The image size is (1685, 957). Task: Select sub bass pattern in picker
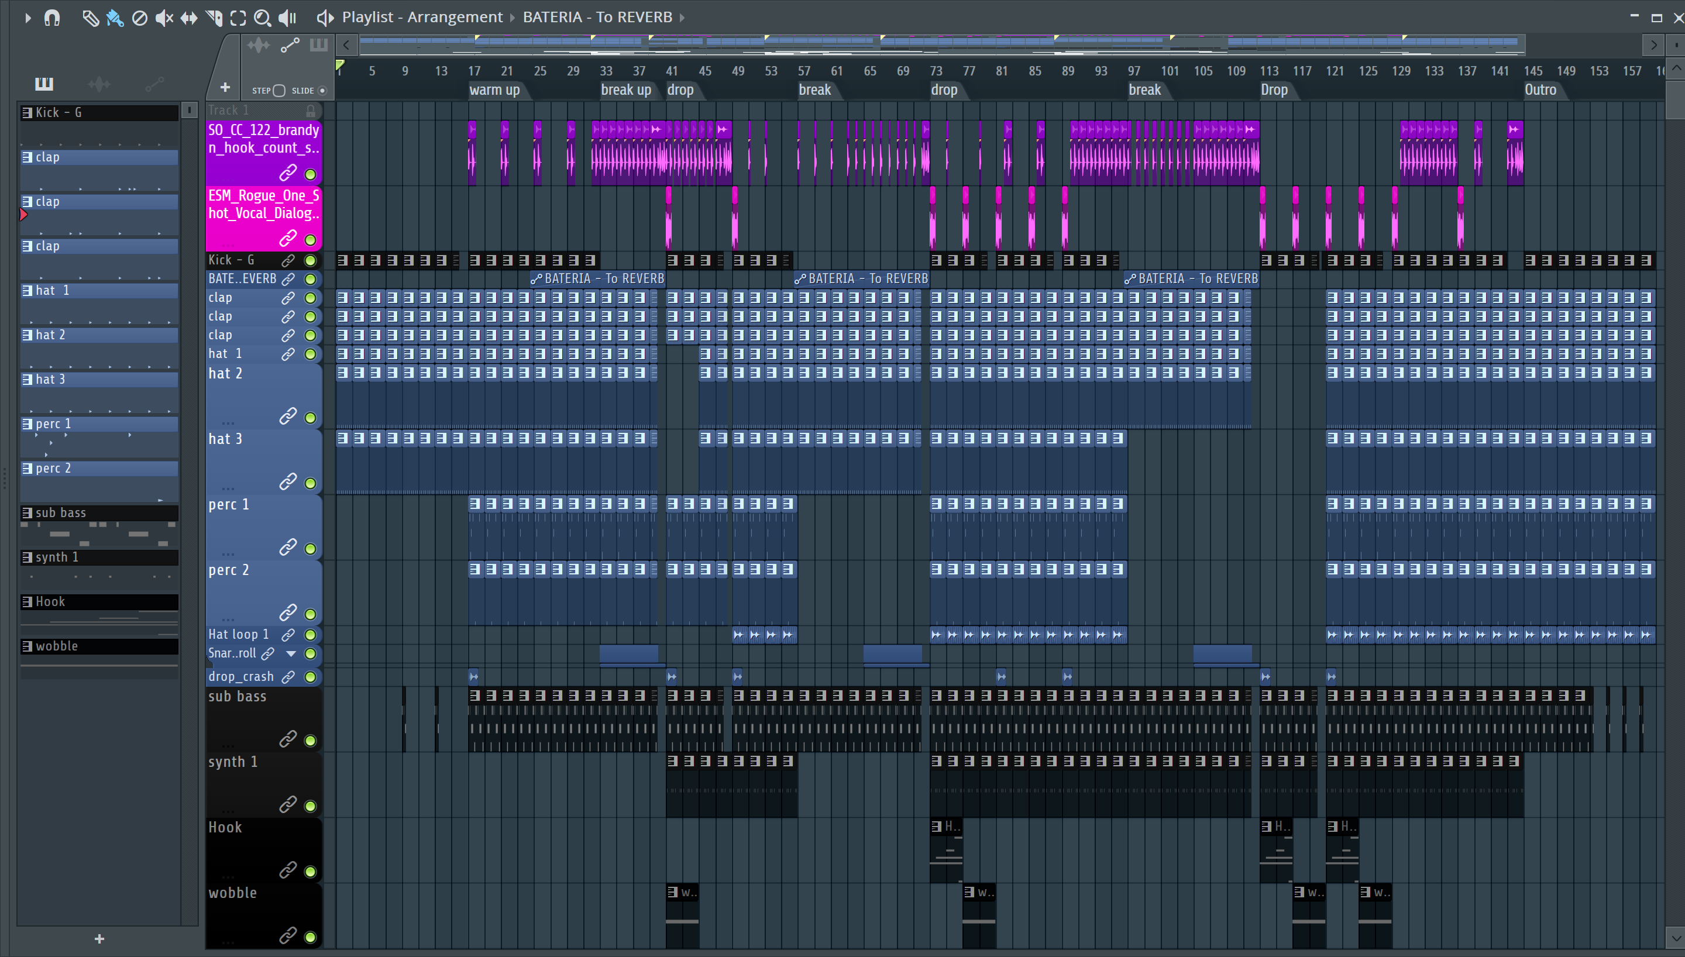click(99, 512)
